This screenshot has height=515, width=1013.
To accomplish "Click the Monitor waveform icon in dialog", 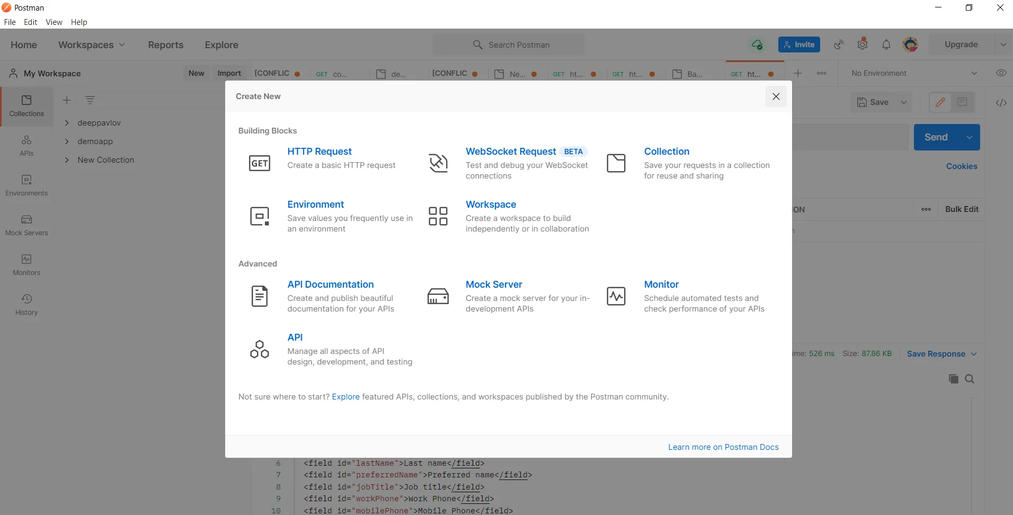I will (x=616, y=296).
